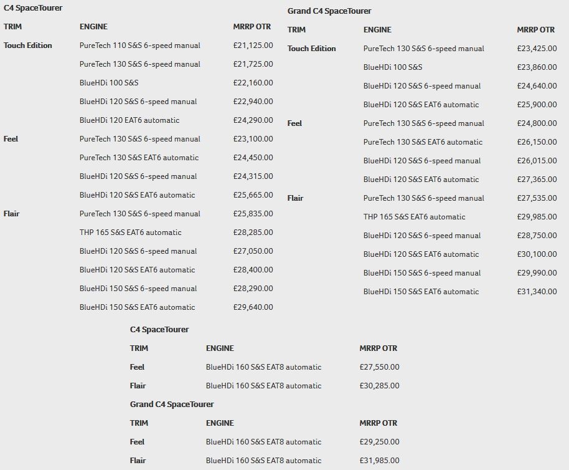This screenshot has height=470, width=569.
Task: Select PureTech 110 S&S 6-speed manual engine
Action: pos(139,46)
